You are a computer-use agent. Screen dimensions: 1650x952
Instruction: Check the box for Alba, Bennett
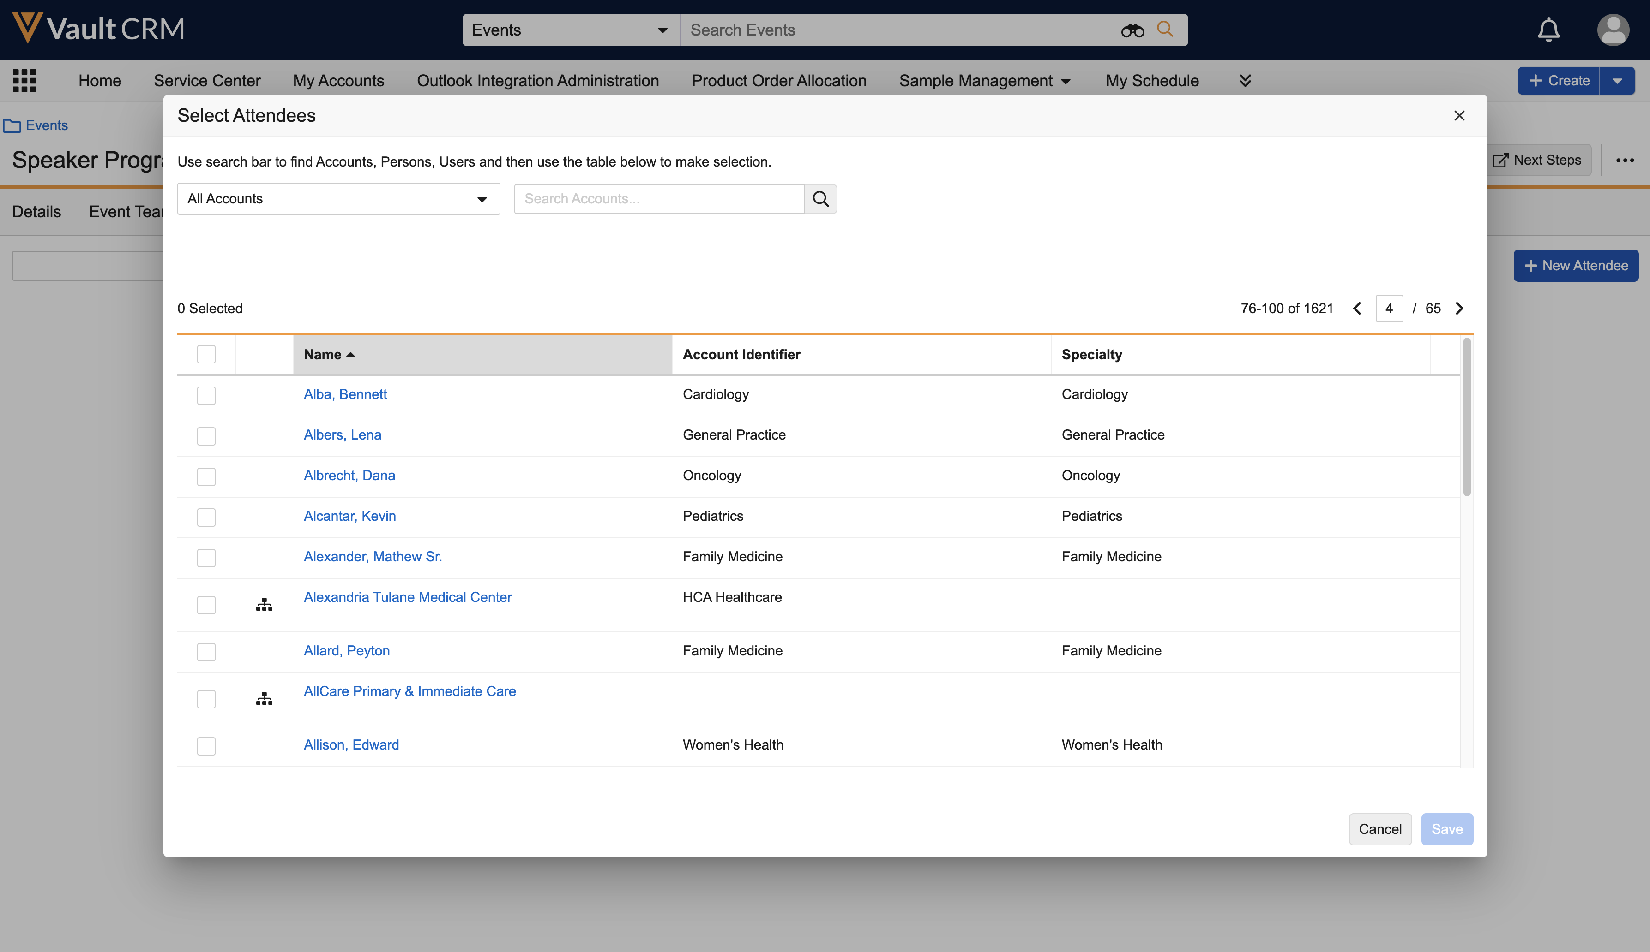(x=206, y=396)
